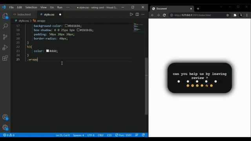Open the Extensions view
The image size is (251, 141).
(x=5, y=58)
